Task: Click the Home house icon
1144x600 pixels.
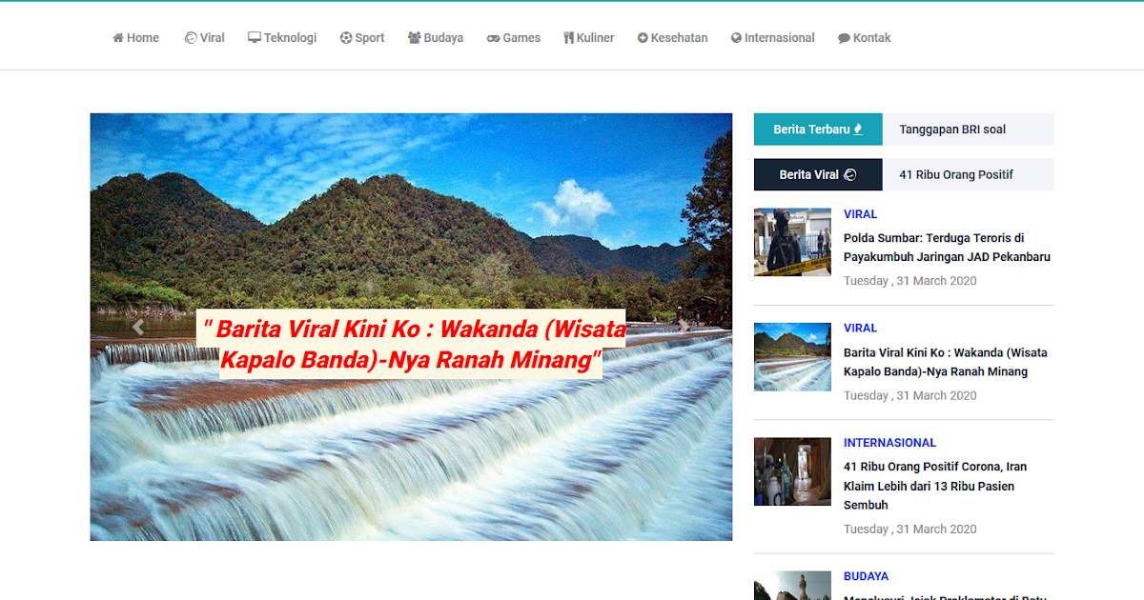Action: (116, 37)
